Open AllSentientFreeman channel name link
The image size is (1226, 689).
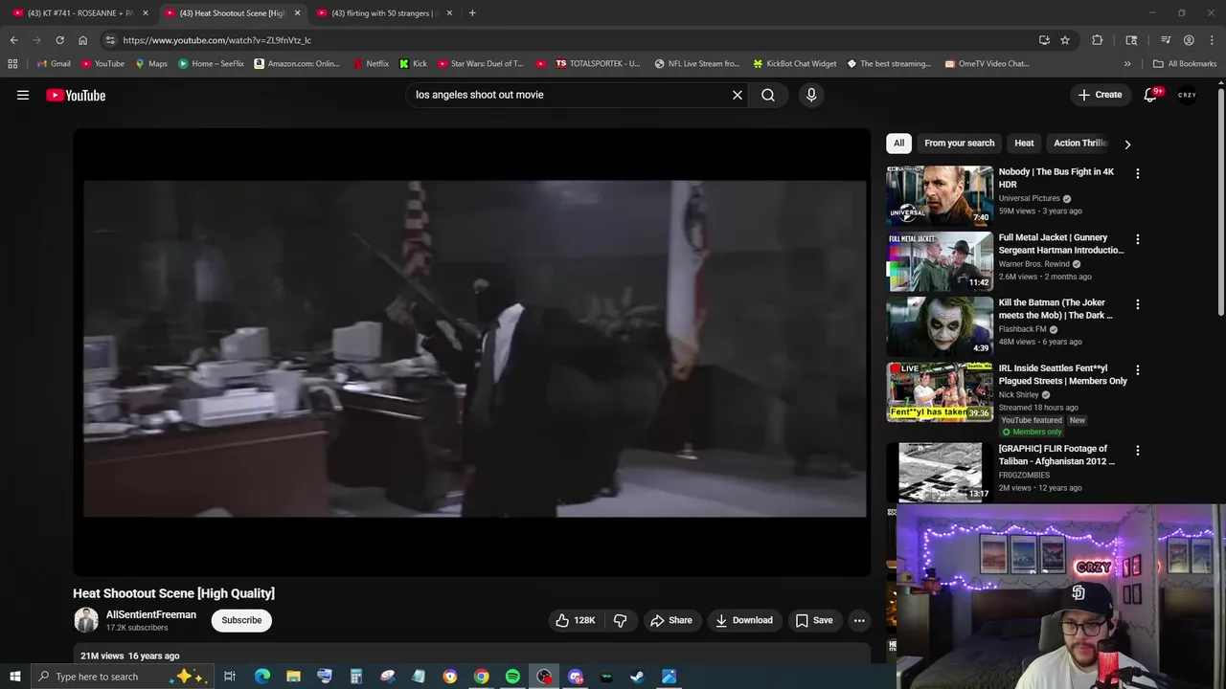[151, 614]
